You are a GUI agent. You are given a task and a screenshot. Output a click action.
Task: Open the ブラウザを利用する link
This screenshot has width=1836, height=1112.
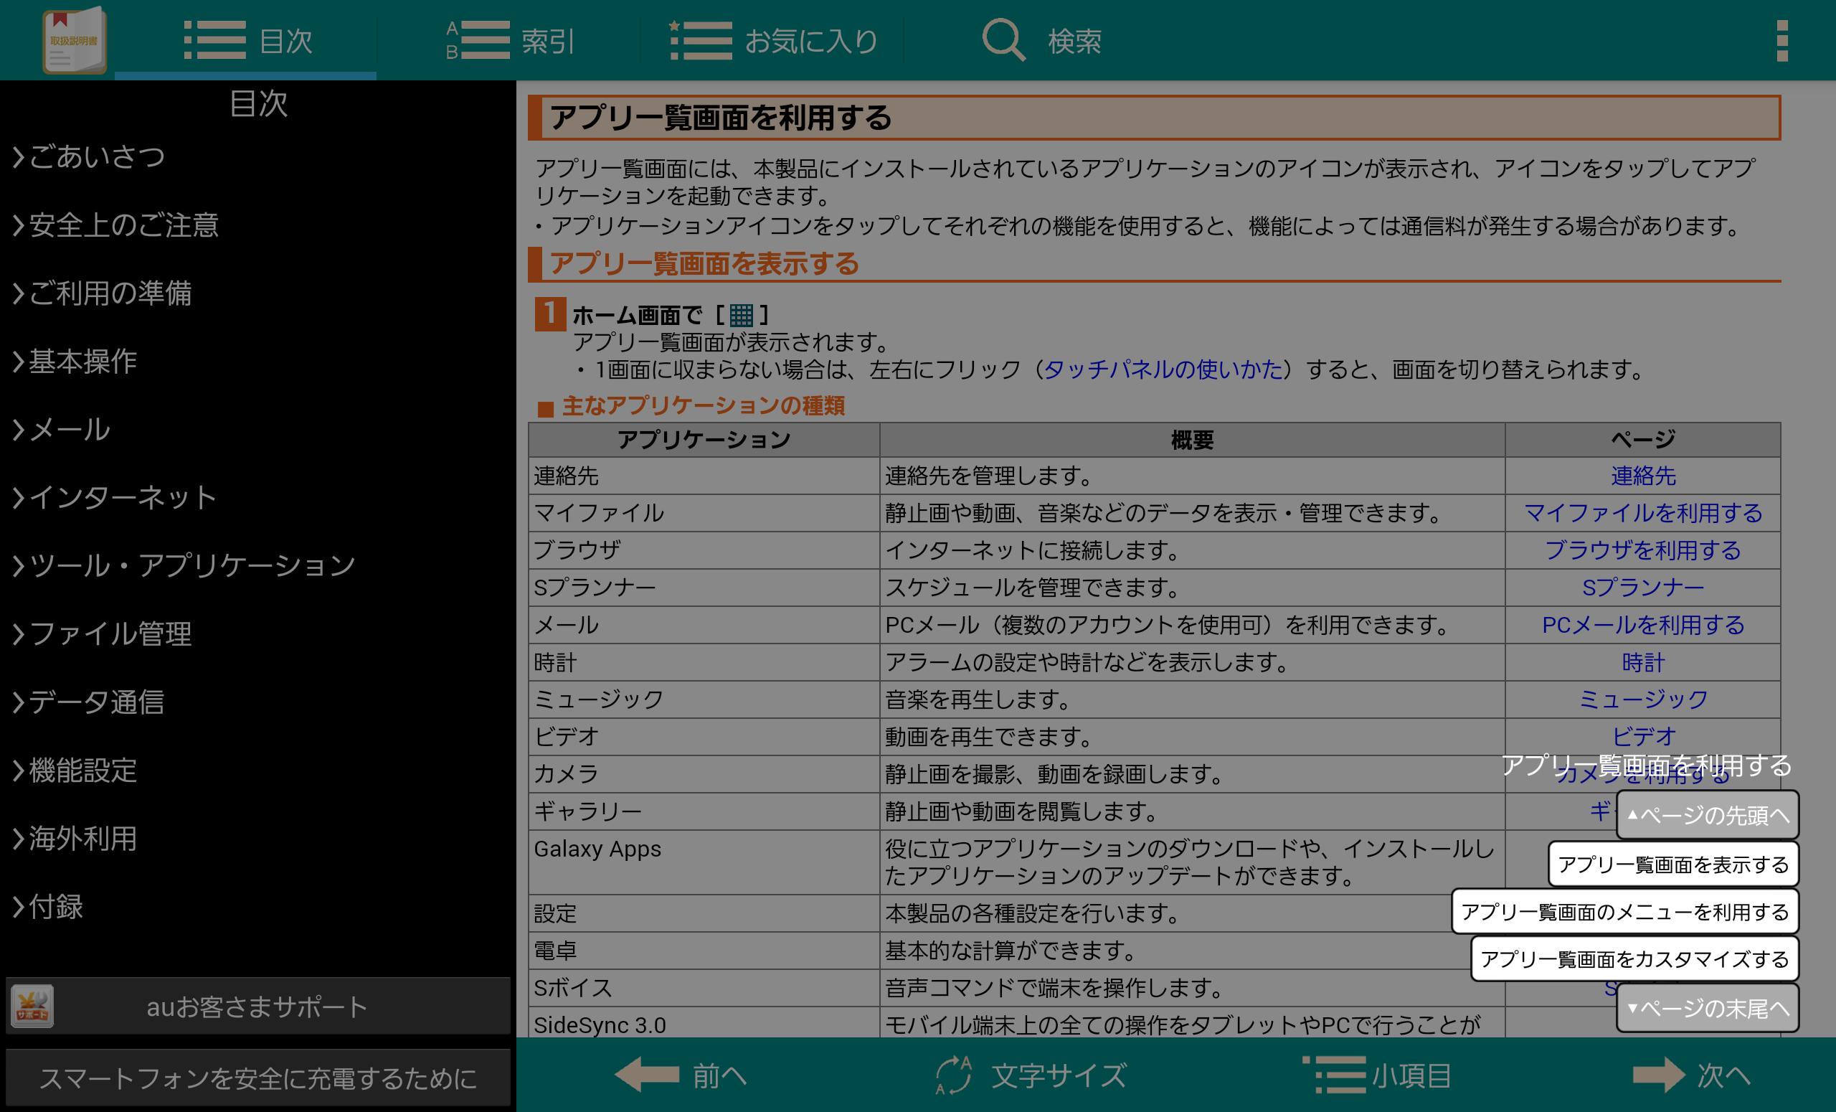point(1643,551)
